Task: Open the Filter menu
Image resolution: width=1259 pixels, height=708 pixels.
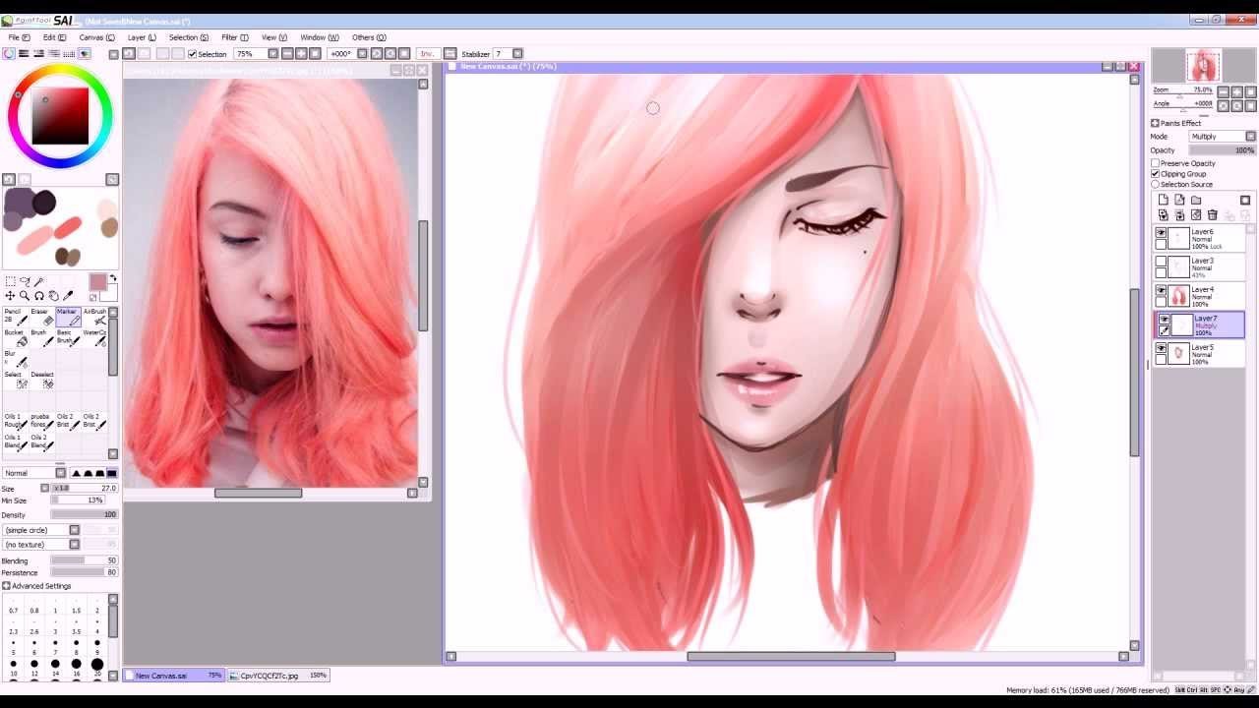Action: point(234,37)
